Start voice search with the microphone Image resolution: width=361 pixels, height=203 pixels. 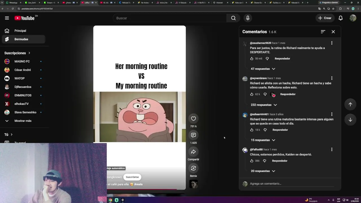(x=248, y=18)
